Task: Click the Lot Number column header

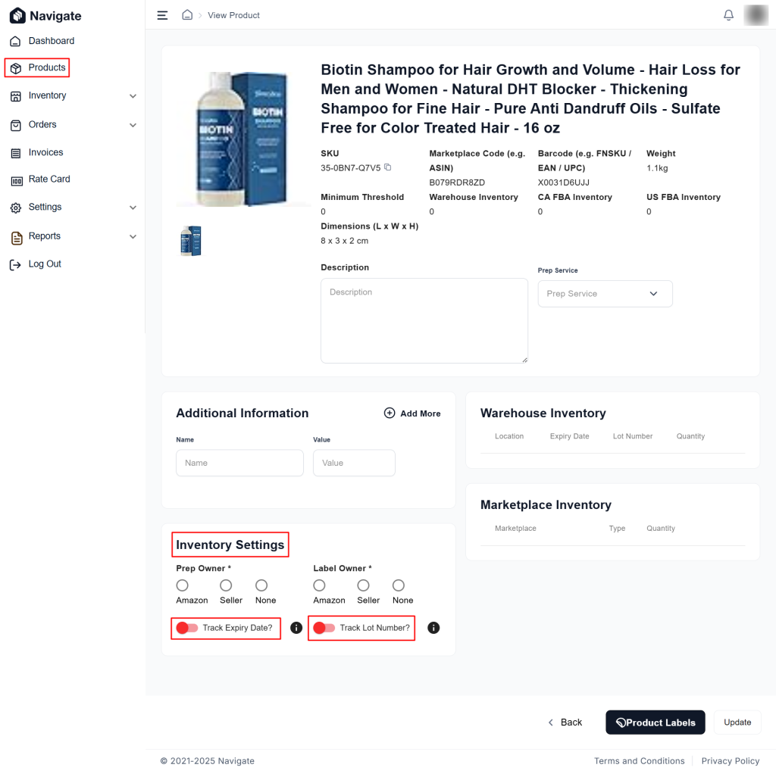Action: tap(633, 436)
